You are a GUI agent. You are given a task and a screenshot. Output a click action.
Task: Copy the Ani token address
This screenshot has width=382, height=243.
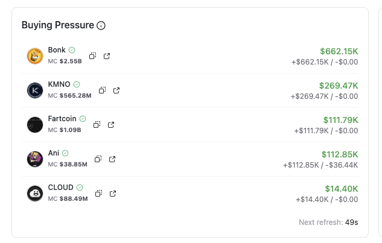tap(98, 159)
